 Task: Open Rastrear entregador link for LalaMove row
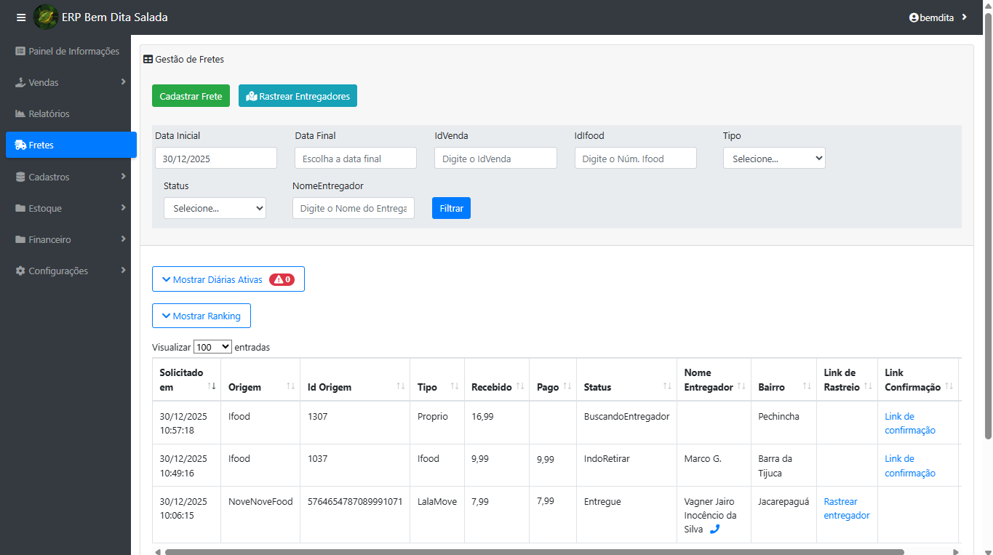pos(846,508)
